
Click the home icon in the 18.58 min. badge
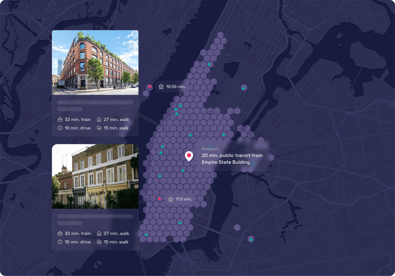click(x=161, y=86)
